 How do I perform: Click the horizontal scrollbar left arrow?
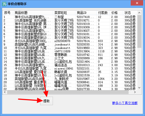[5, 92]
